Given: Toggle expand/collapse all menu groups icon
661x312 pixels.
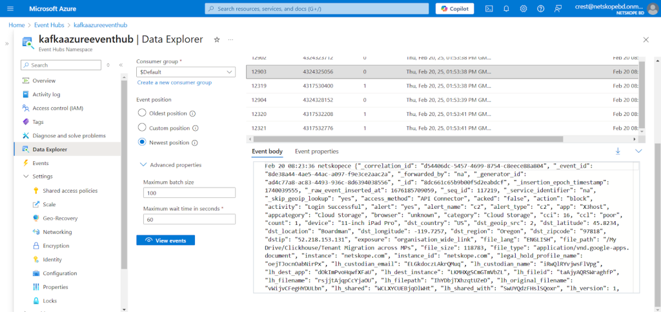Looking at the screenshot, I should pos(108,65).
